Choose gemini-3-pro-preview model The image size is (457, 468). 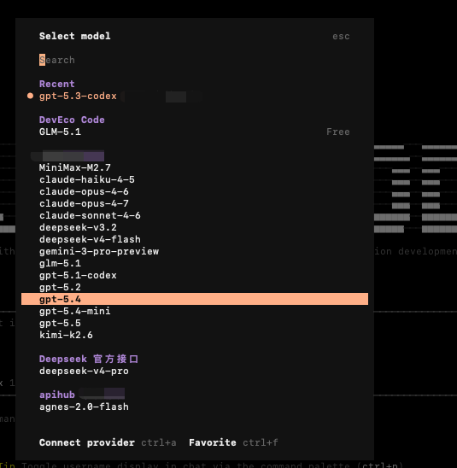click(99, 251)
